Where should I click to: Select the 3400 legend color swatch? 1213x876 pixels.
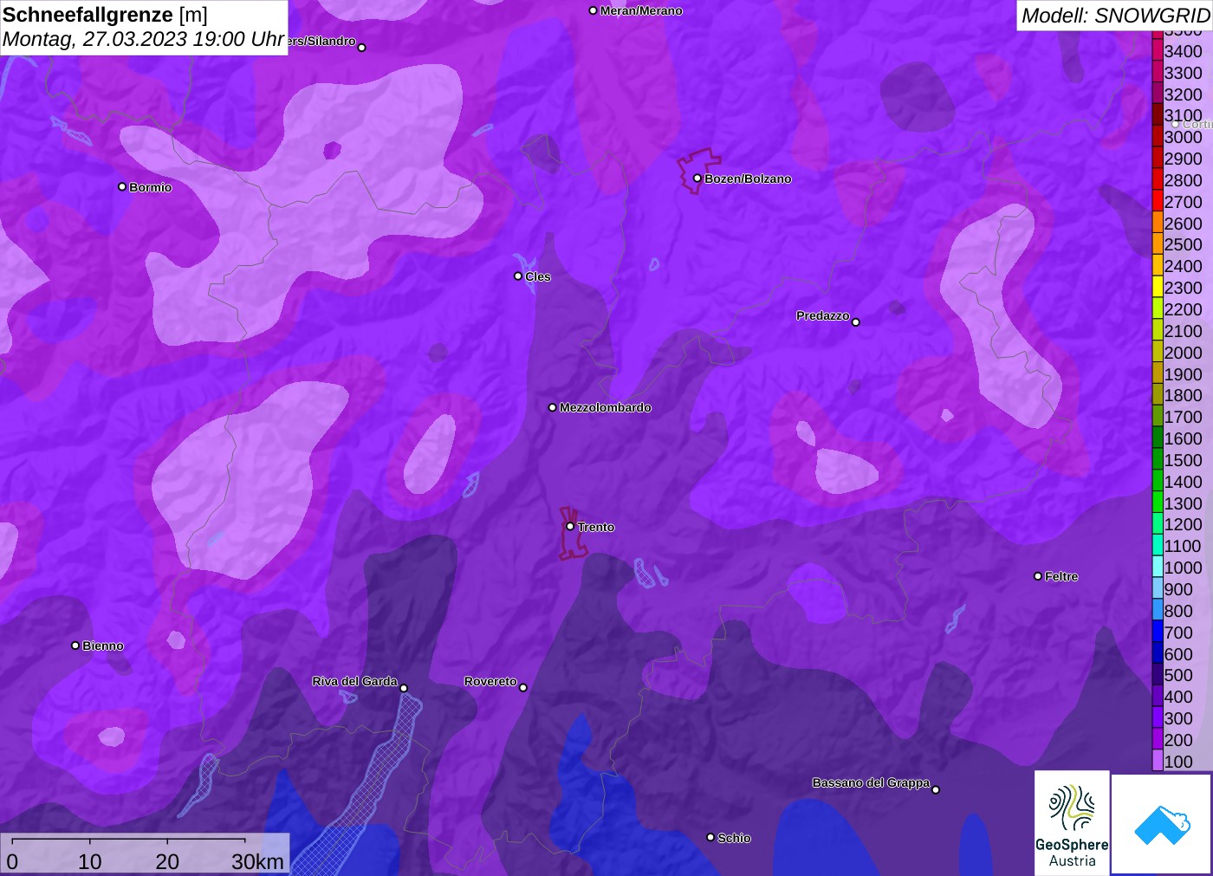click(x=1158, y=51)
